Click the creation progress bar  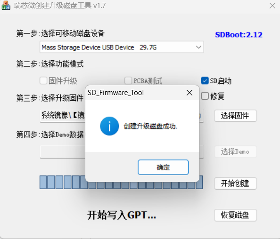pos(121,183)
